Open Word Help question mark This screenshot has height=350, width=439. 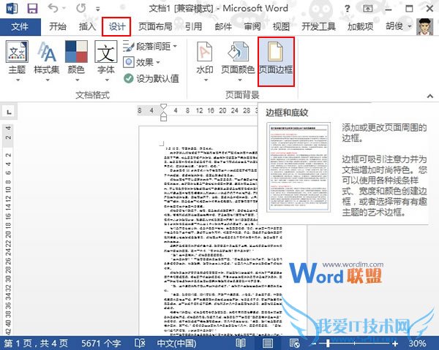(x=347, y=9)
